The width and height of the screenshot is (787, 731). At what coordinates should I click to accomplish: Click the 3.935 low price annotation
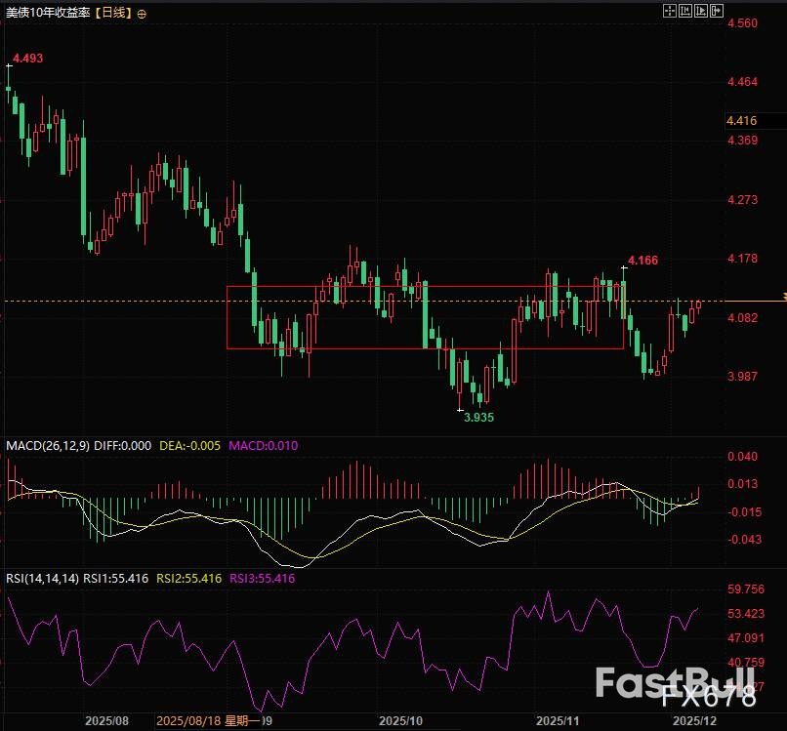tap(477, 417)
